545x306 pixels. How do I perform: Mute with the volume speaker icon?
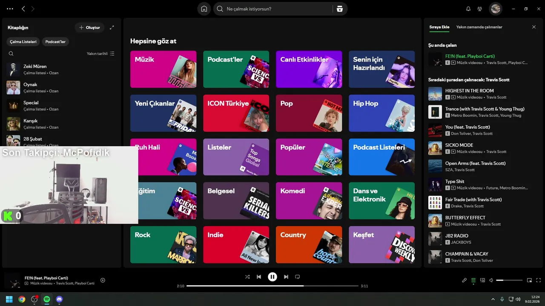click(491, 280)
